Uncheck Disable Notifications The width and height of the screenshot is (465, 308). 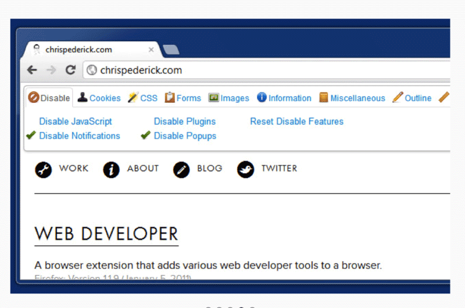point(80,136)
